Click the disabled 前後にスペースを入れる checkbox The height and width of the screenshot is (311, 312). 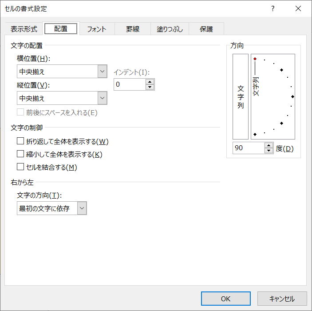click(x=20, y=112)
